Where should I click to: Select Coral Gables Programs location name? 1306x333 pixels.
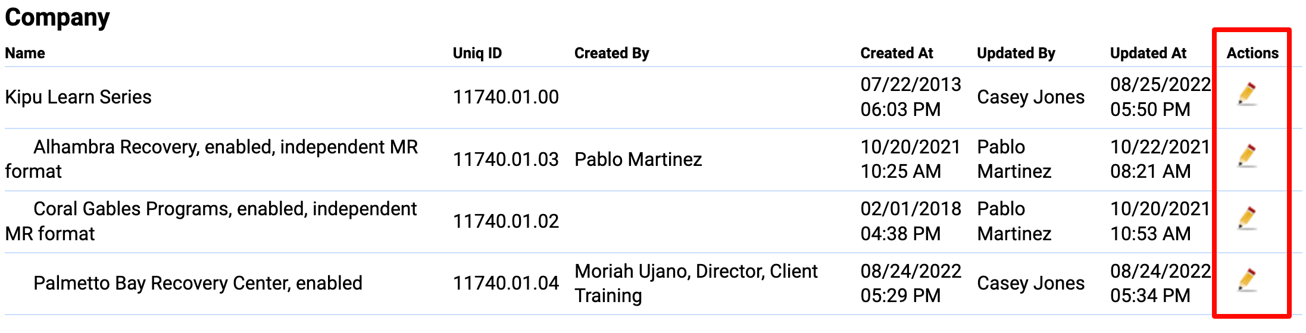pyautogui.click(x=211, y=221)
